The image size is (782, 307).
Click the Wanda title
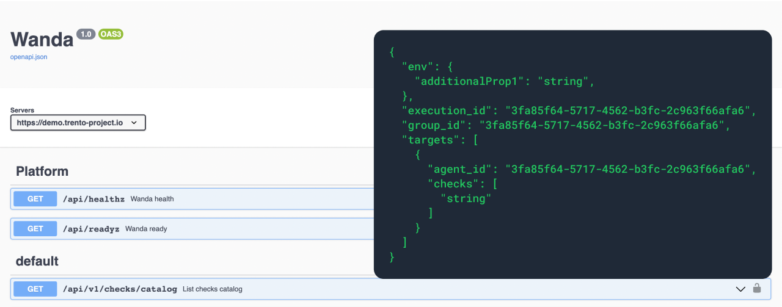[42, 39]
